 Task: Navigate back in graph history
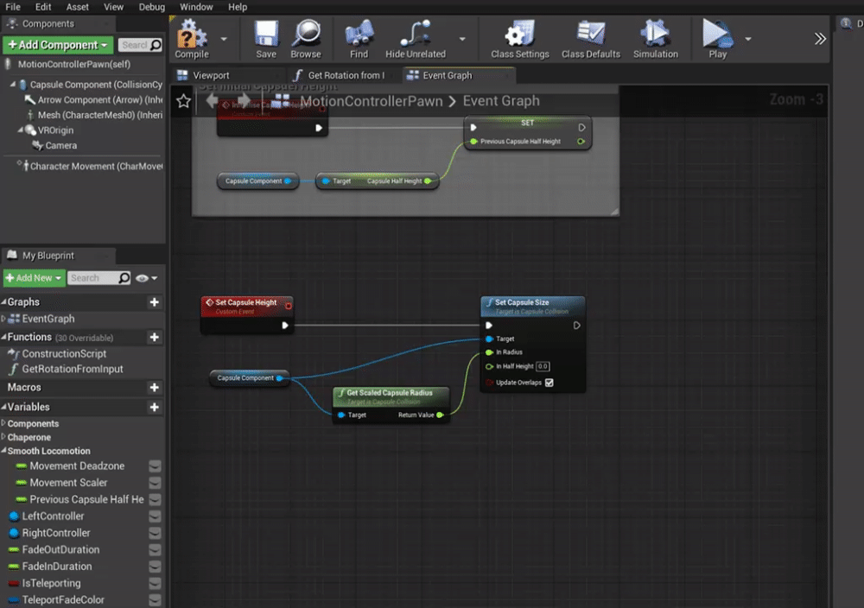212,101
